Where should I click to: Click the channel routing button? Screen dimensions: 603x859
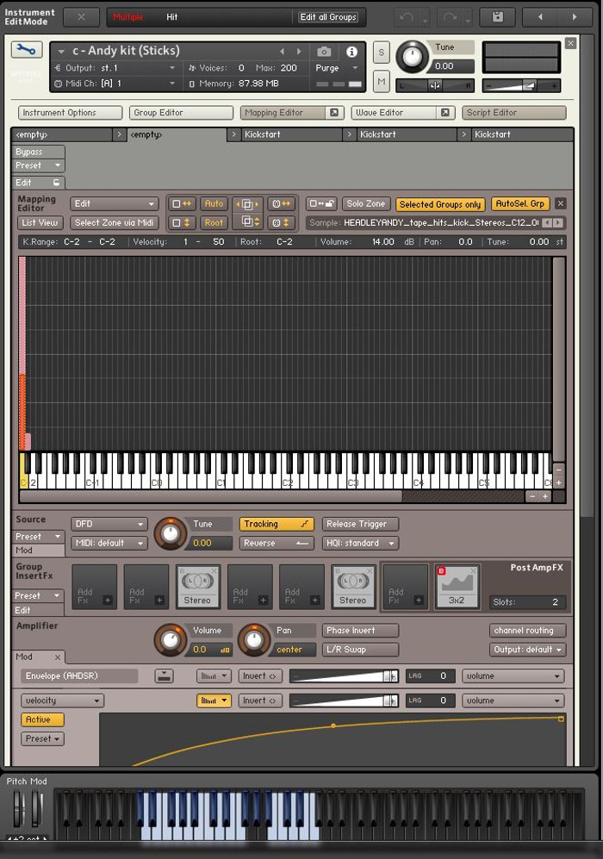point(527,631)
